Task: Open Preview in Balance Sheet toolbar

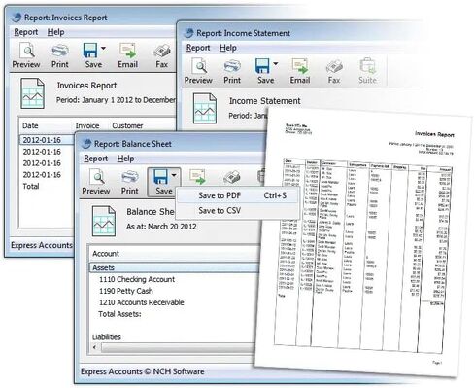Action: tap(96, 182)
